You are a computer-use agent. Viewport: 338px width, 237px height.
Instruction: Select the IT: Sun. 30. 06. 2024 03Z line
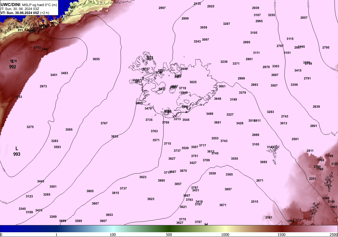pyautogui.click(x=20, y=8)
